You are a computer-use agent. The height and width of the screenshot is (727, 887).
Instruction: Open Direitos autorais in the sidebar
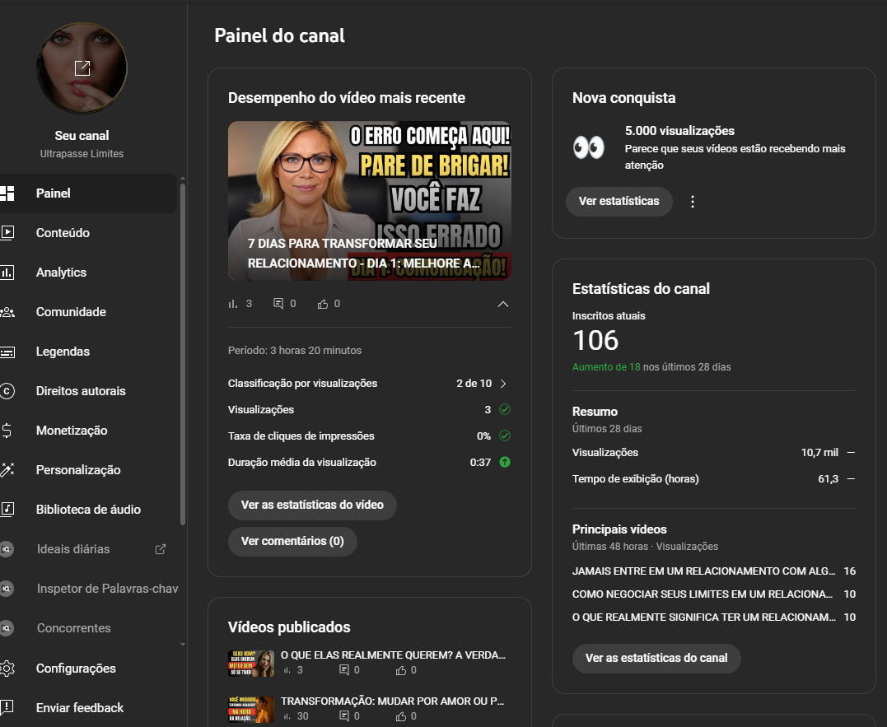(88, 391)
